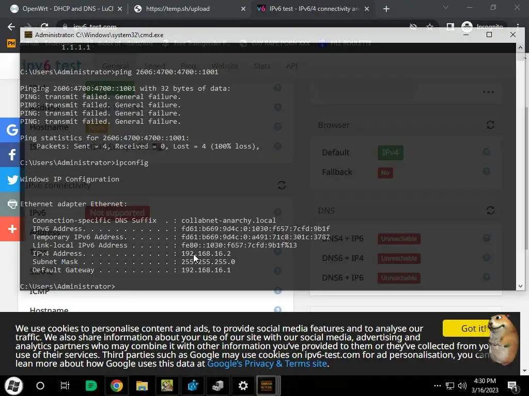This screenshot has height=396, width=529.
Task: Open Google's Privacy & Terms site link
Action: click(267, 364)
